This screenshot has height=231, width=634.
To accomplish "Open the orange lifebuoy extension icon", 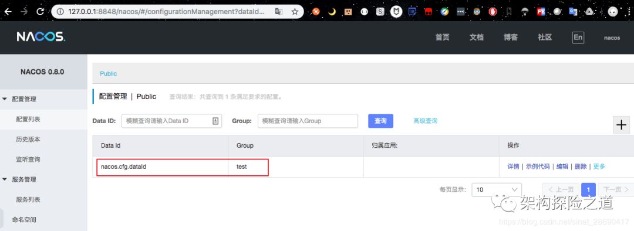I will pos(316,12).
